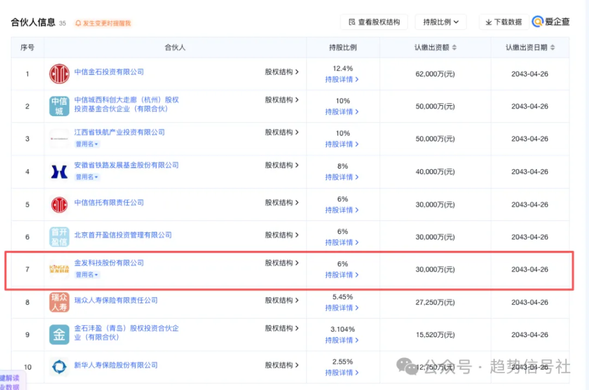Click the red CITIC logo for 中信信托
The height and width of the screenshot is (390, 589).
59,204
